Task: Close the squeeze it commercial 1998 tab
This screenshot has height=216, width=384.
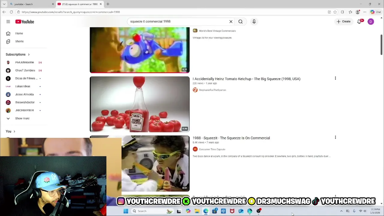Action: 101,4
